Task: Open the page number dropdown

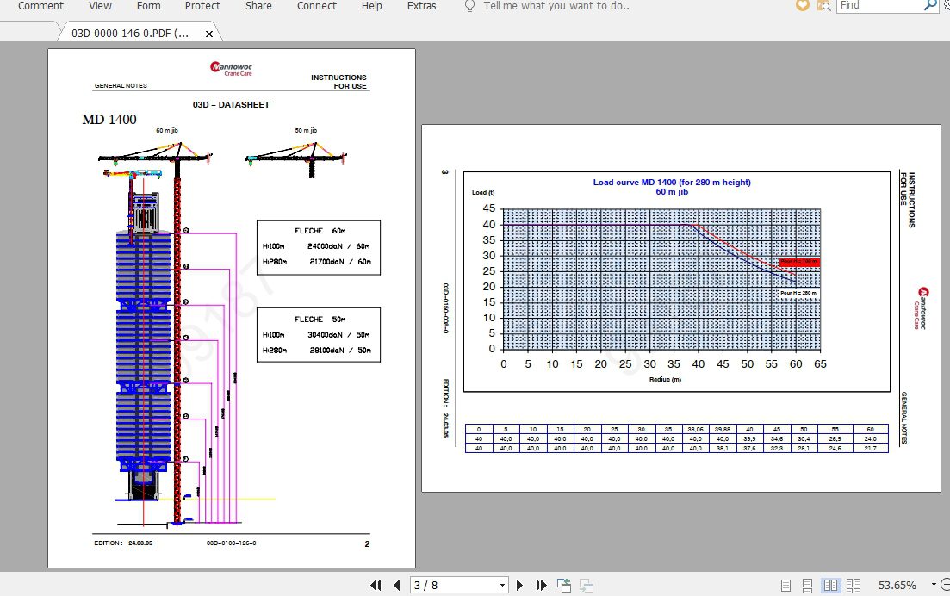Action: pos(503,586)
